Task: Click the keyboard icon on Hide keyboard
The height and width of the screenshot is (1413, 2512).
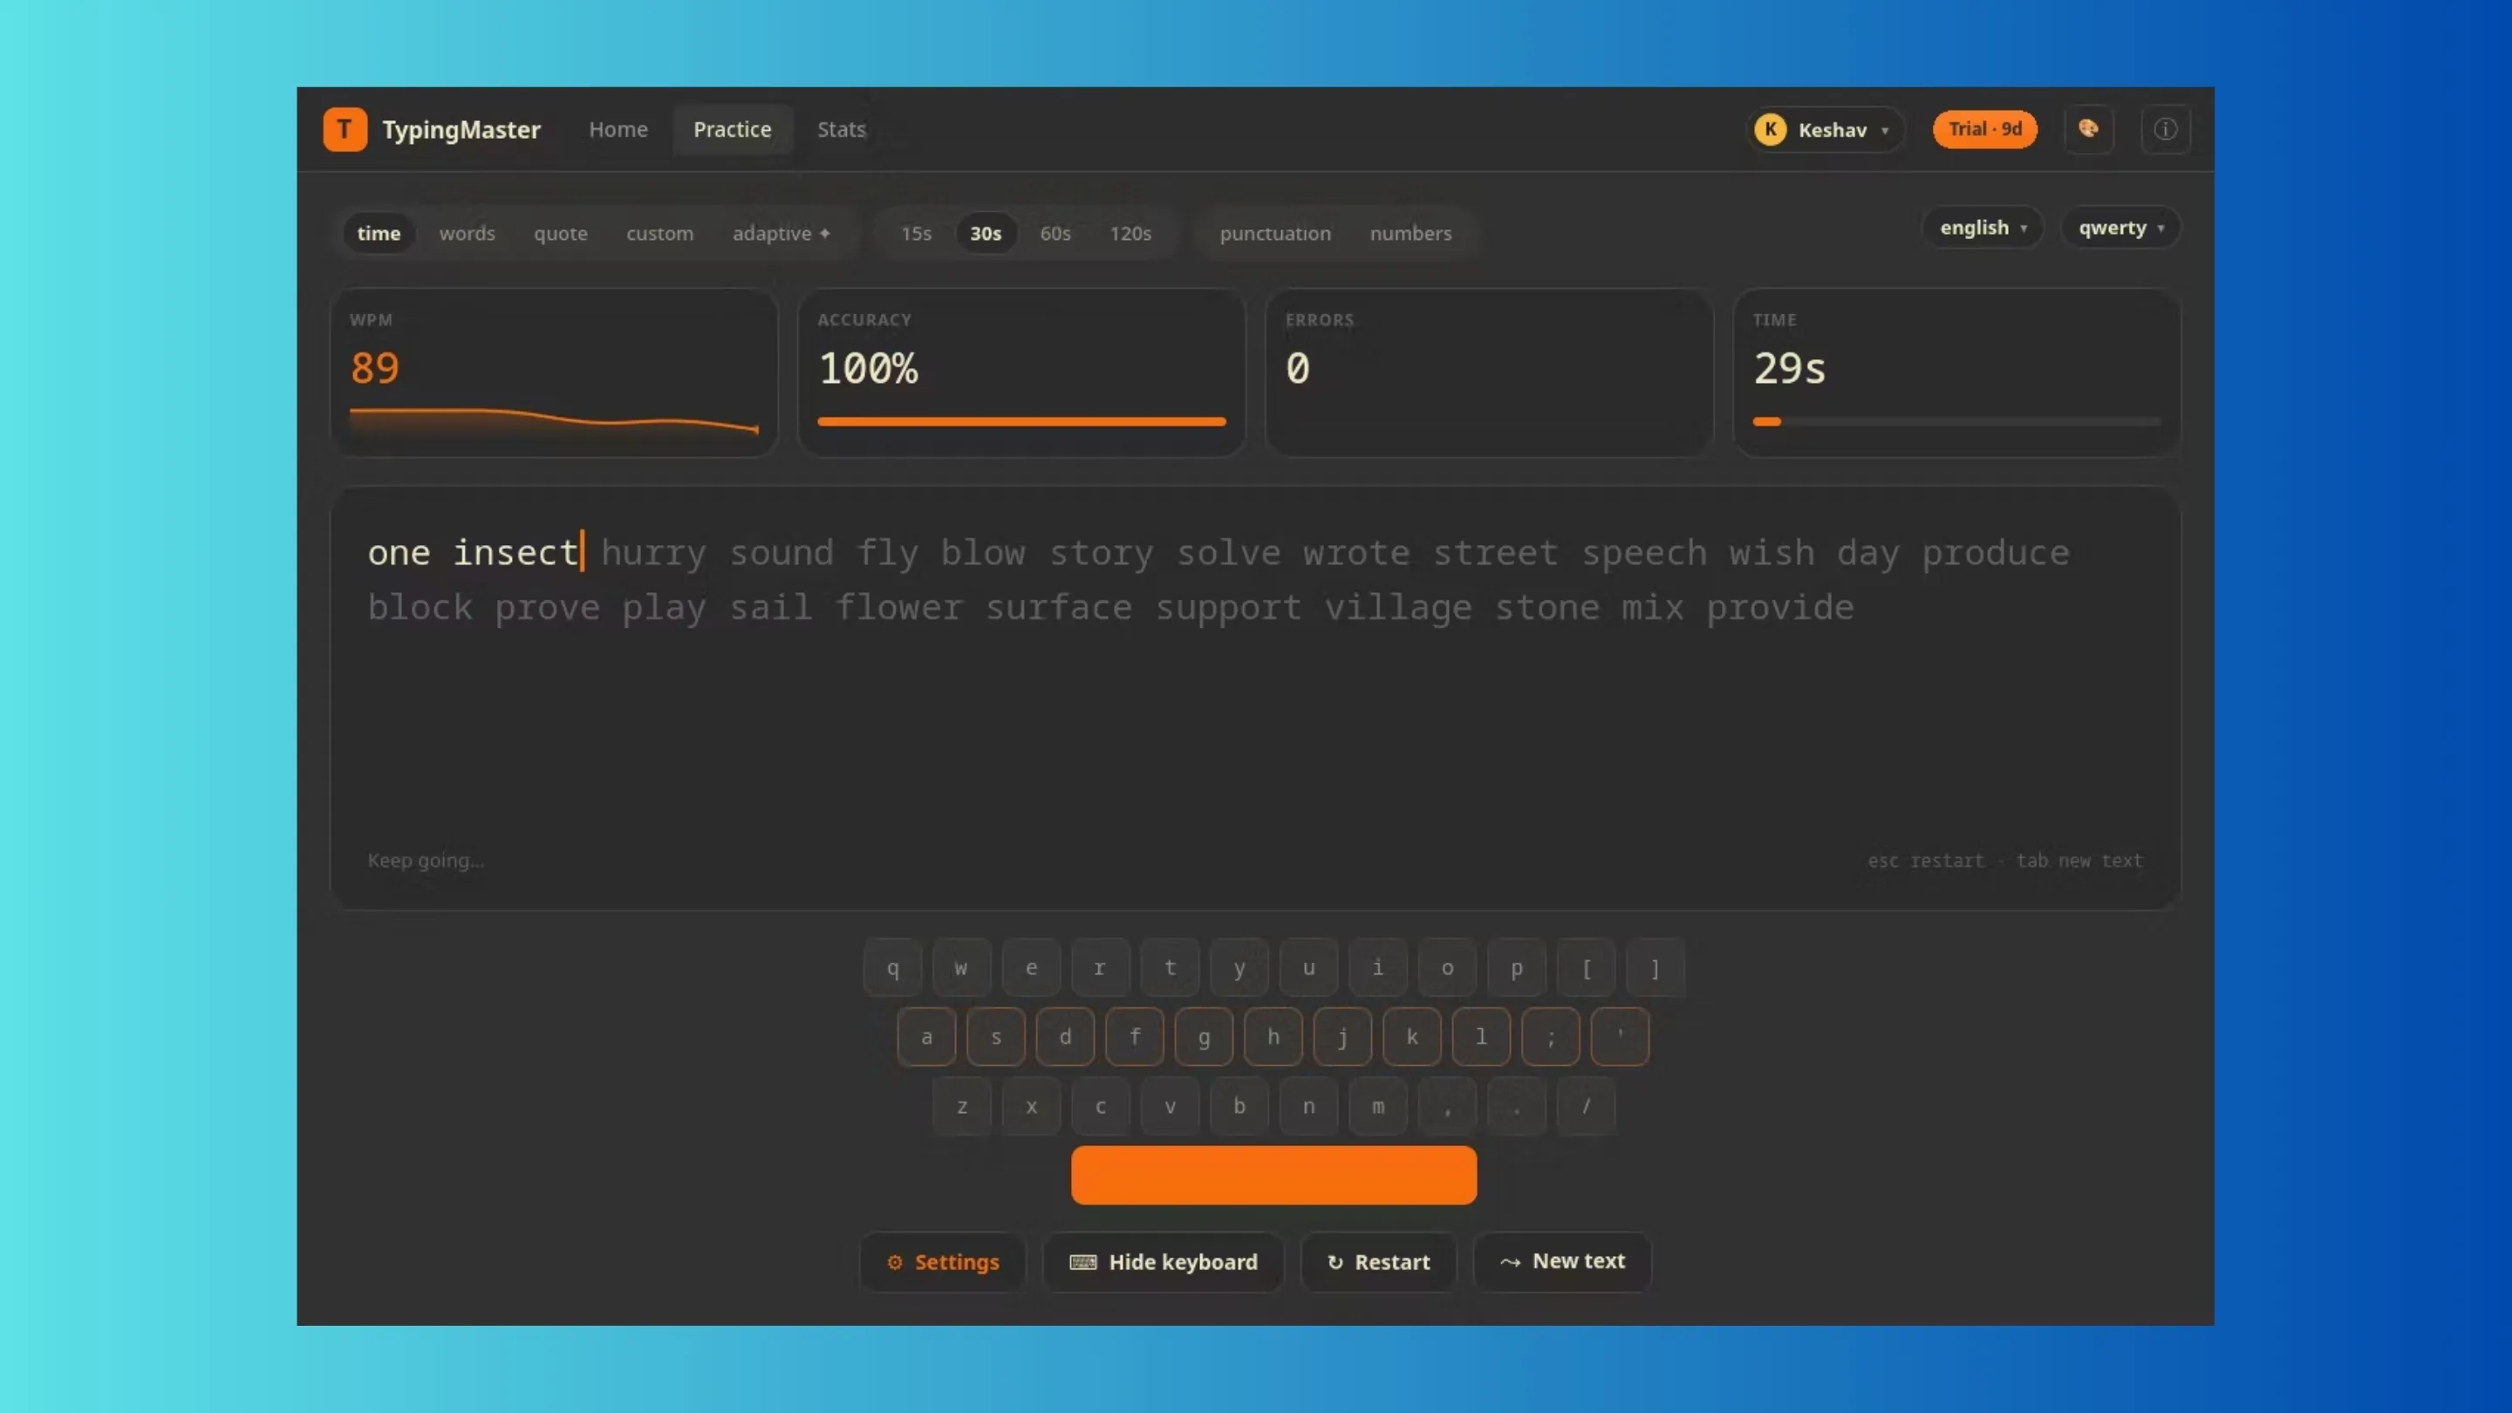Action: 1082,1262
